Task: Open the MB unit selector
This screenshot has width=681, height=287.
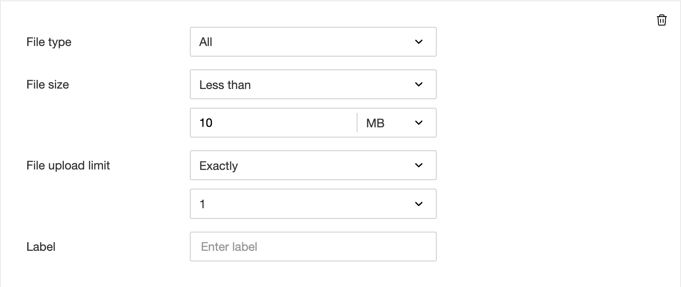Action: [396, 123]
